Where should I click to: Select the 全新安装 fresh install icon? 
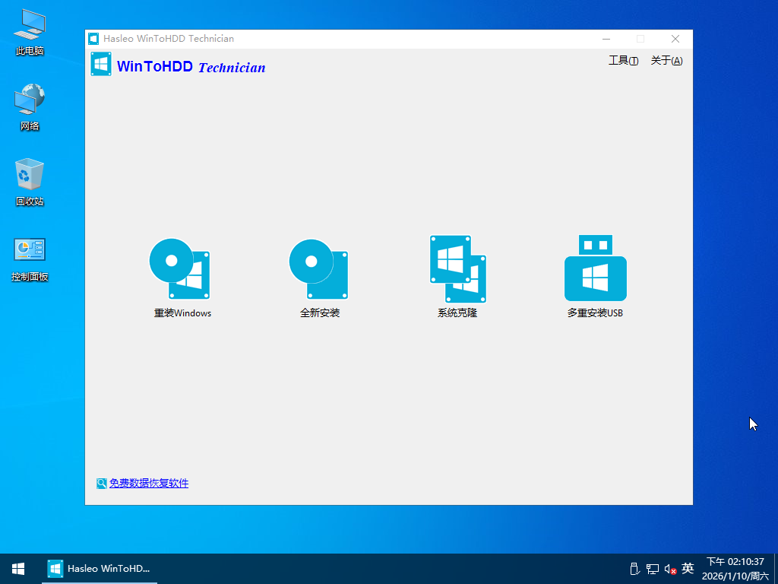(319, 269)
